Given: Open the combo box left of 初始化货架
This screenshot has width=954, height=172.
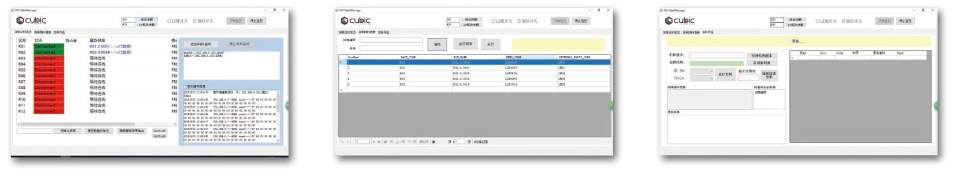Looking at the screenshot, I should (35, 131).
